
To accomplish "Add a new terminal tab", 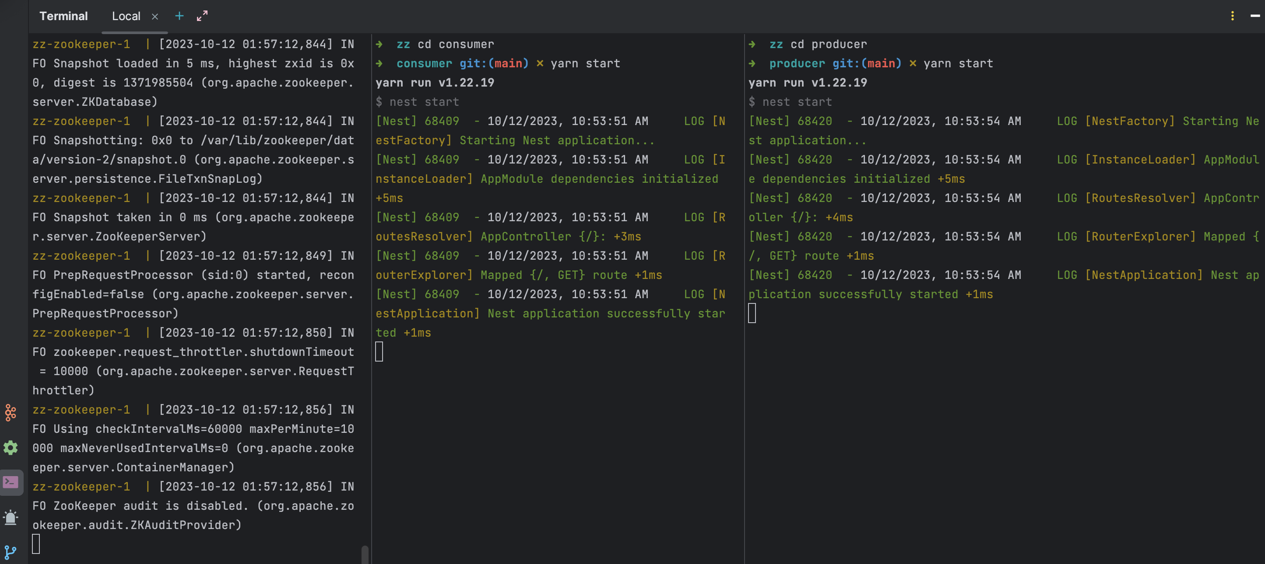I will [x=179, y=16].
